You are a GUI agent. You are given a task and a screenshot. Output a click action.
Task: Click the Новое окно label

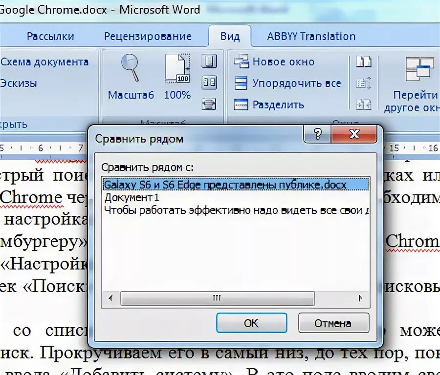pos(284,62)
